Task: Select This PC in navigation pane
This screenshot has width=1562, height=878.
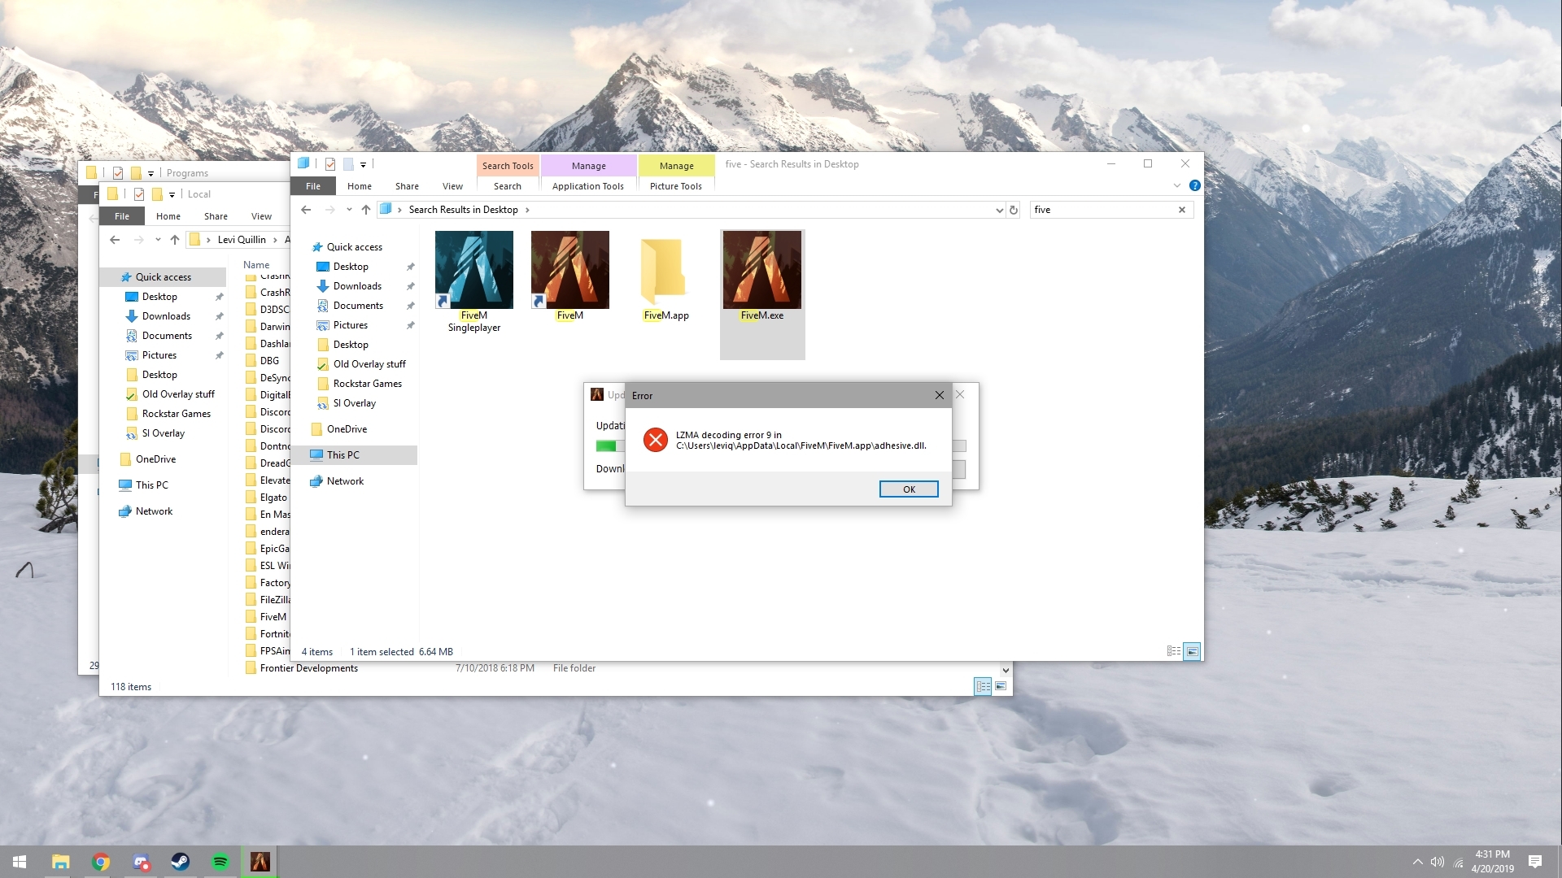Action: tap(343, 455)
